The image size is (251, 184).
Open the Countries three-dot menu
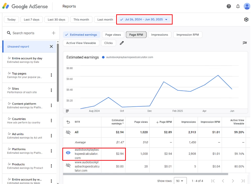coord(51,121)
